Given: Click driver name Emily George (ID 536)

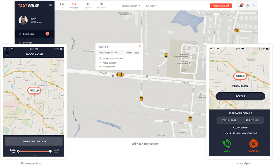Looking at the screenshot, I should coord(108,53).
